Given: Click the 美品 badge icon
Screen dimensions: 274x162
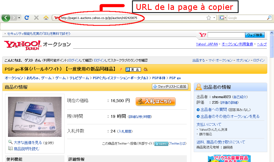Looking at the screenshot, I should click(x=133, y=70).
